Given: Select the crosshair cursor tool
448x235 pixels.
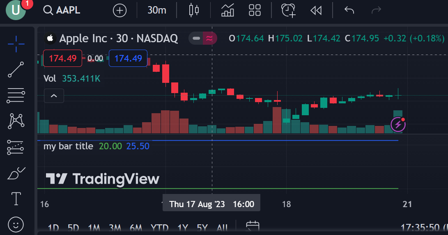Looking at the screenshot, I should tap(16, 44).
